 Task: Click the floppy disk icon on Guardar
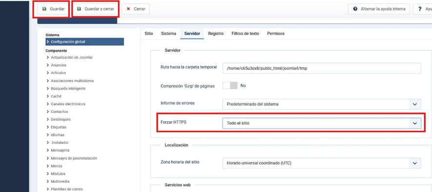pos(44,9)
